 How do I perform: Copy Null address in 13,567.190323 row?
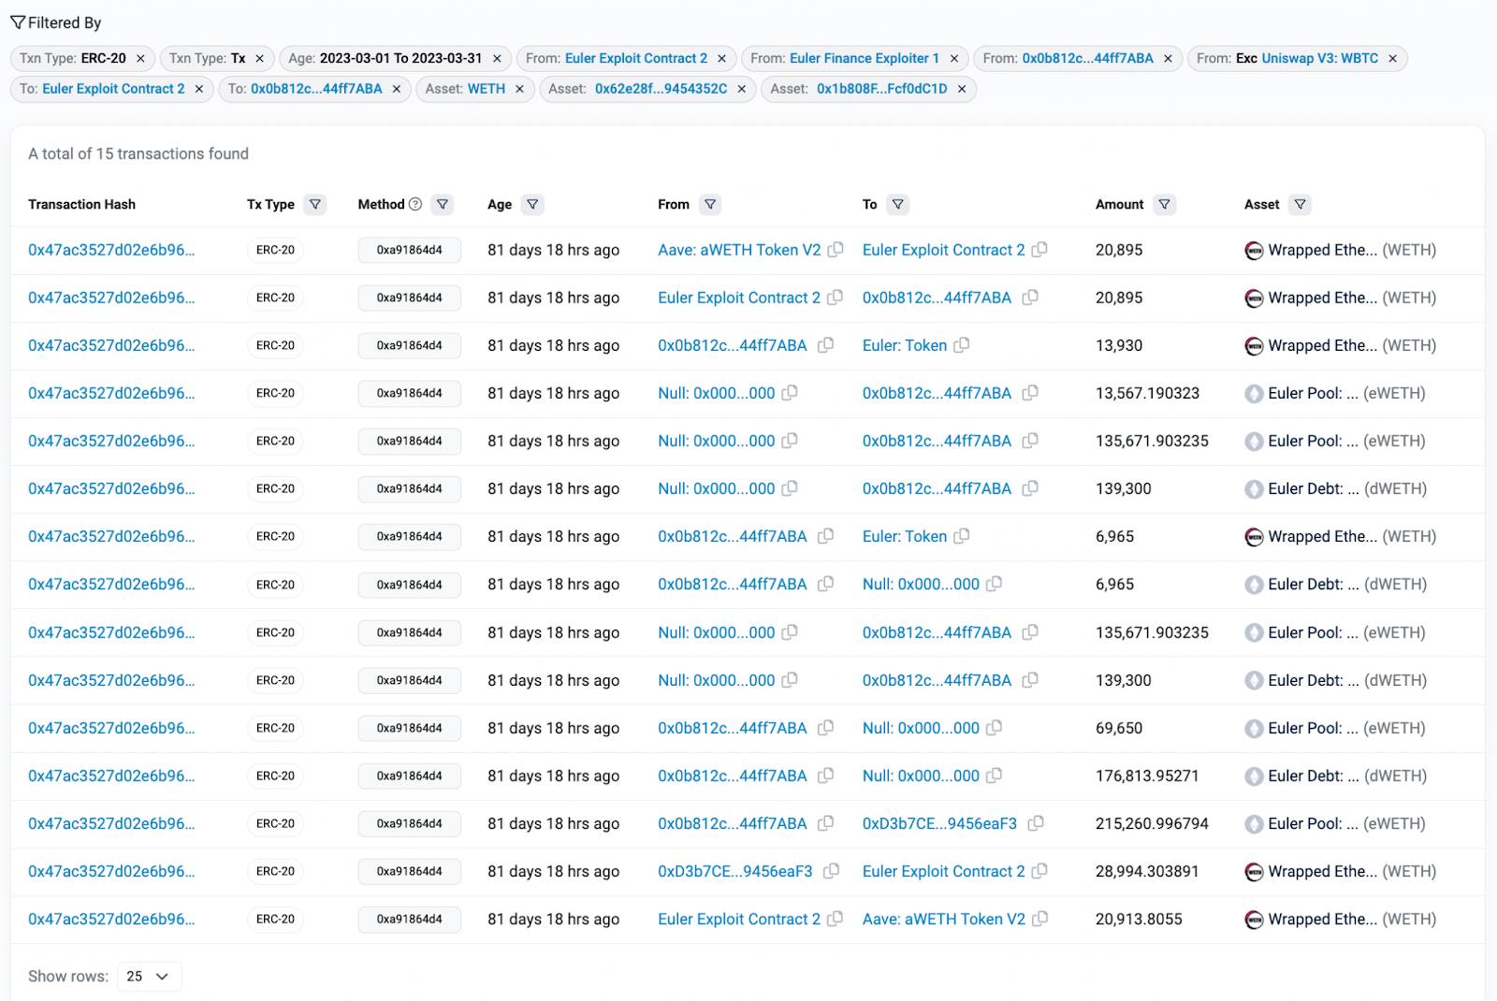click(x=790, y=393)
